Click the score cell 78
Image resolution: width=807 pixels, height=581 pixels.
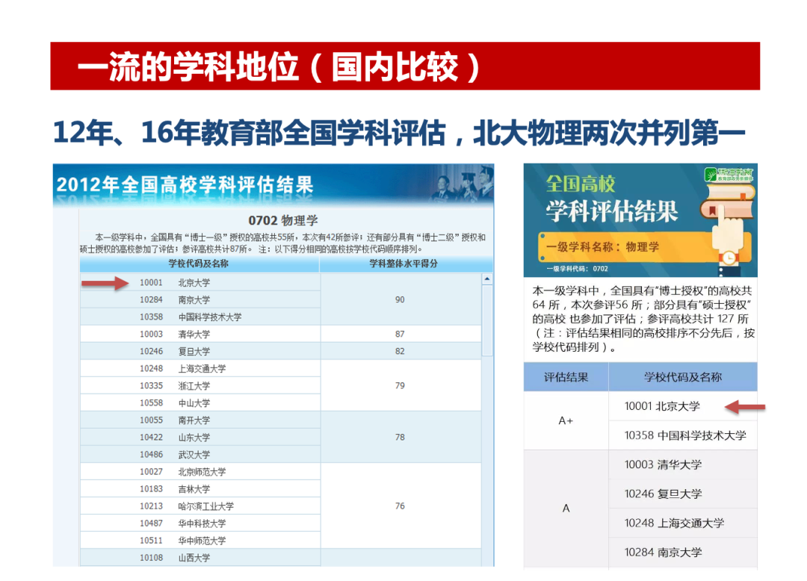pos(401,438)
